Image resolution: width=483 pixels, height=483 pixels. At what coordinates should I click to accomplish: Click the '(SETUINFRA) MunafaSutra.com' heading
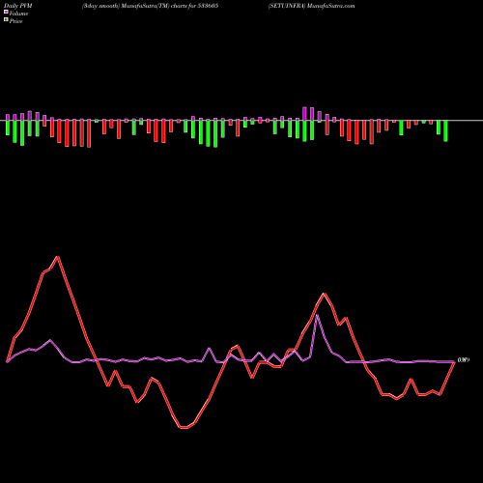[312, 6]
